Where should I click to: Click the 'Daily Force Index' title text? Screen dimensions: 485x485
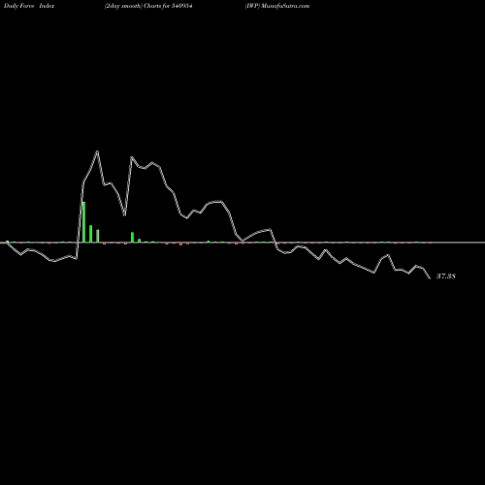pos(29,6)
